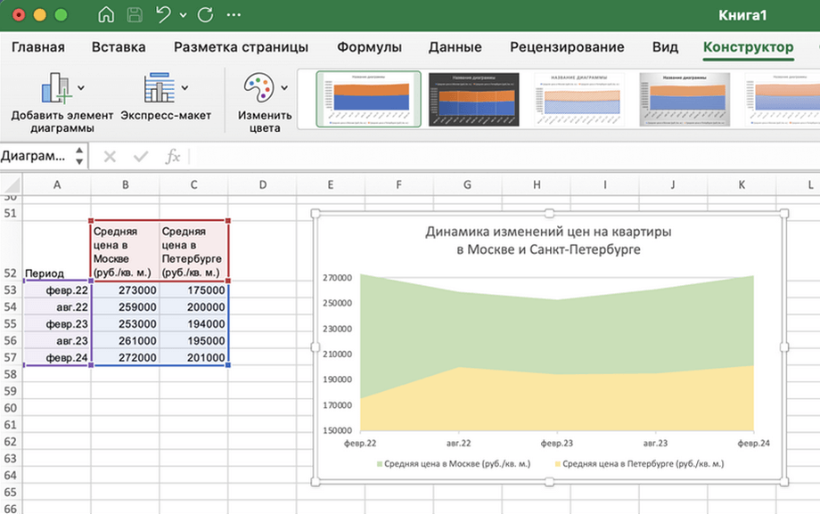Open the Данные tab

455,47
